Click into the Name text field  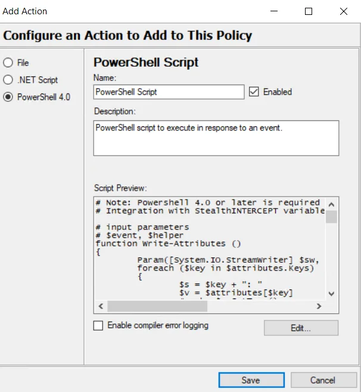pos(169,92)
